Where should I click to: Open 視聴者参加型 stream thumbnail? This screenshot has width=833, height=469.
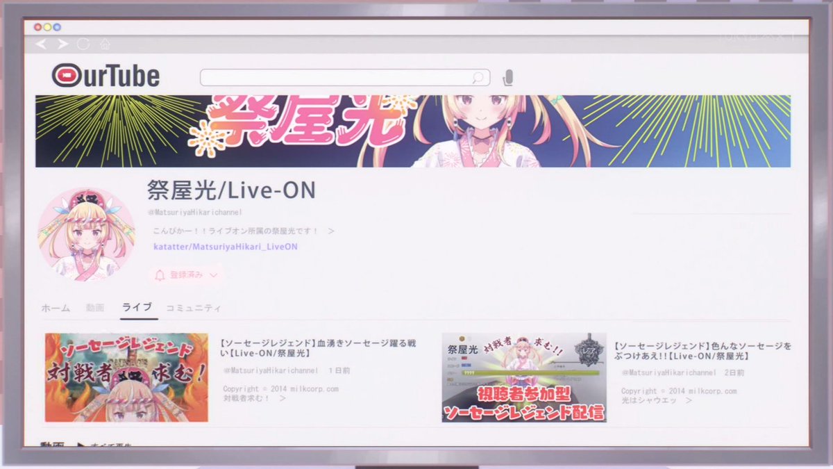point(524,377)
